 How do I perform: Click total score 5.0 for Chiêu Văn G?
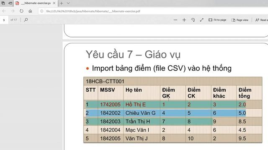[242, 113]
